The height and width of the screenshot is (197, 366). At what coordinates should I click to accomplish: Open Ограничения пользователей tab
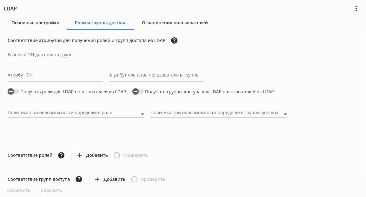(175, 23)
